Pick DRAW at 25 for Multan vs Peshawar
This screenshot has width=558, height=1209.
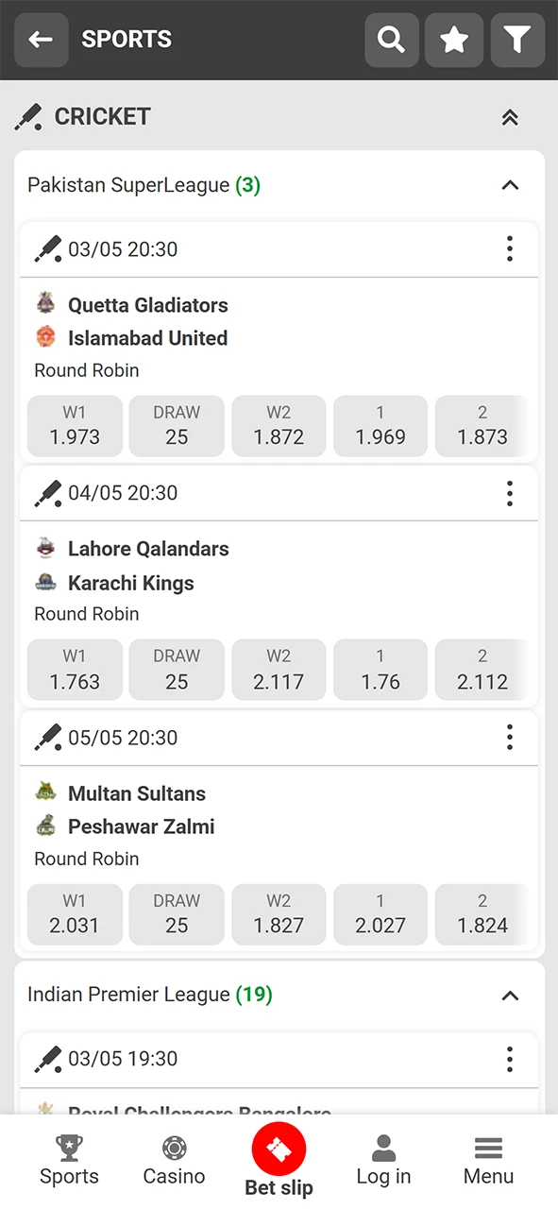click(177, 913)
